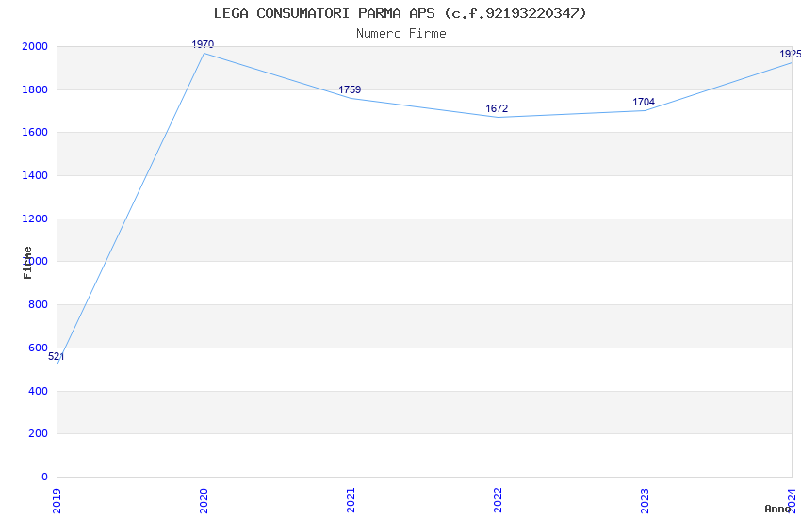Click the 0 y-axis value
Screen dimensions: 801x518
click(44, 478)
